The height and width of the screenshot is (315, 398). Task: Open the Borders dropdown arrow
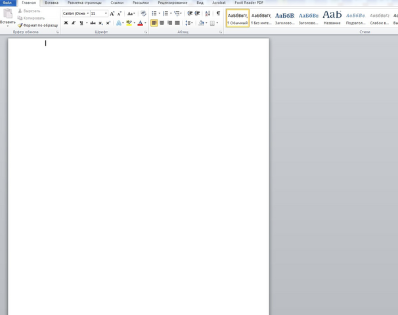pos(217,23)
